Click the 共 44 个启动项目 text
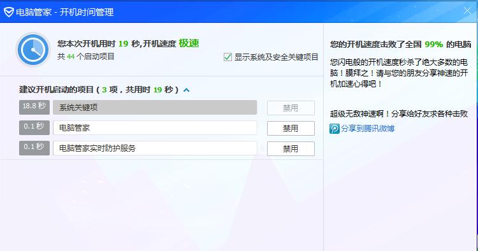 [x=85, y=57]
